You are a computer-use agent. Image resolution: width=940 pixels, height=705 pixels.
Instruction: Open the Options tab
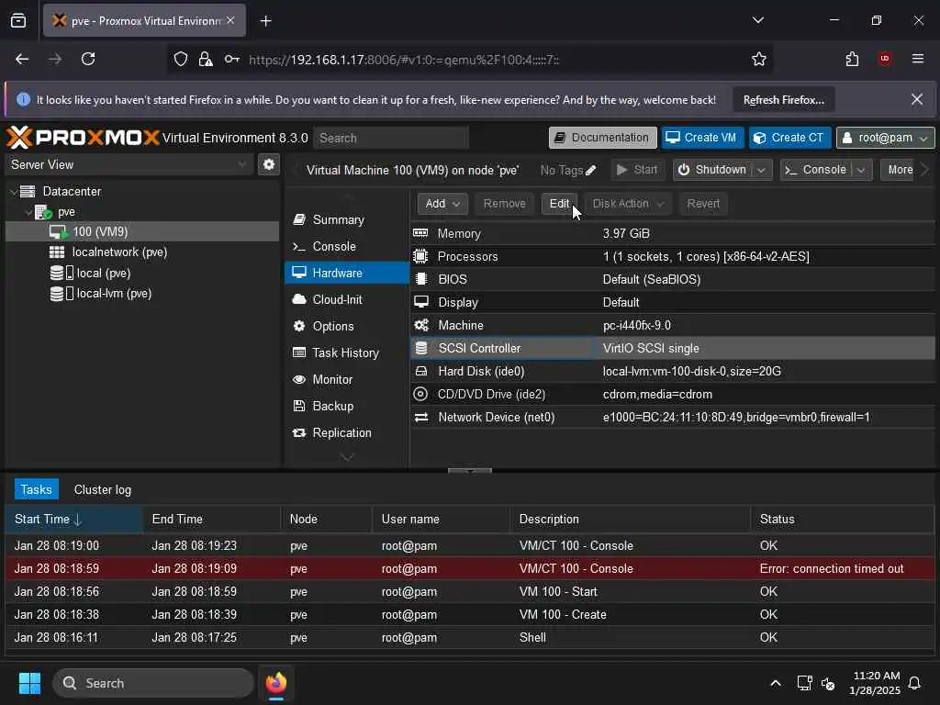(346, 326)
